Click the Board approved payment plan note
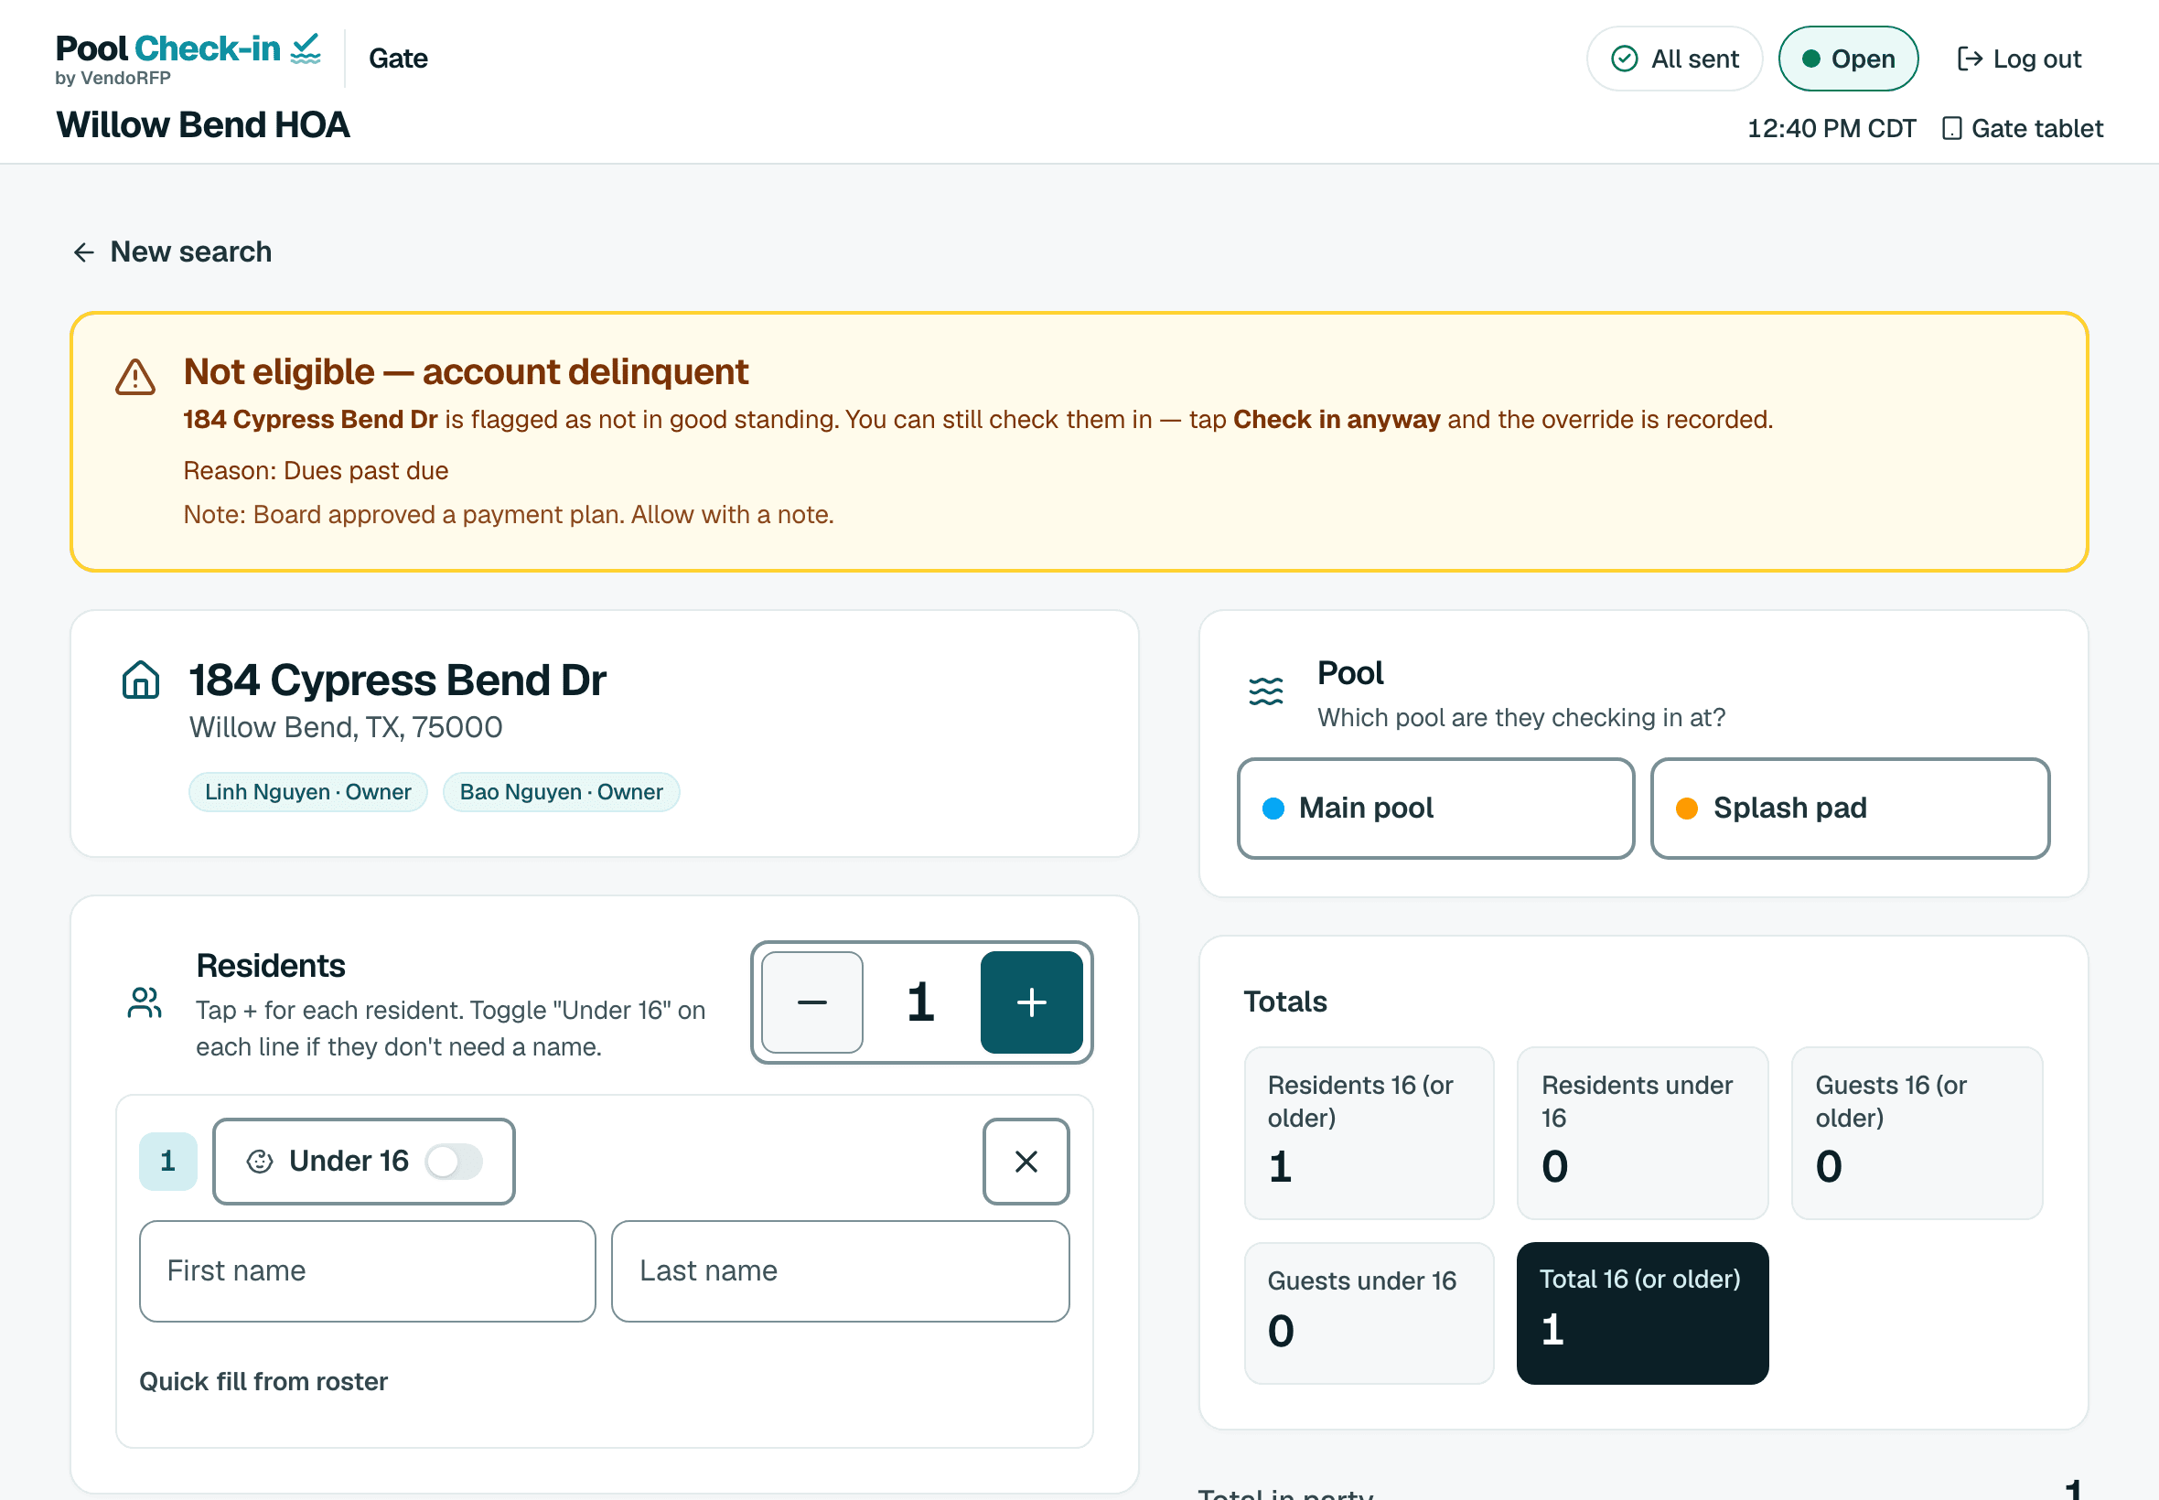Viewport: 2159px width, 1500px height. click(509, 515)
